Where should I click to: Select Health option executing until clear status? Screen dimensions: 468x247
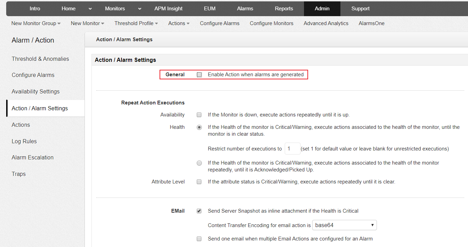click(x=199, y=127)
